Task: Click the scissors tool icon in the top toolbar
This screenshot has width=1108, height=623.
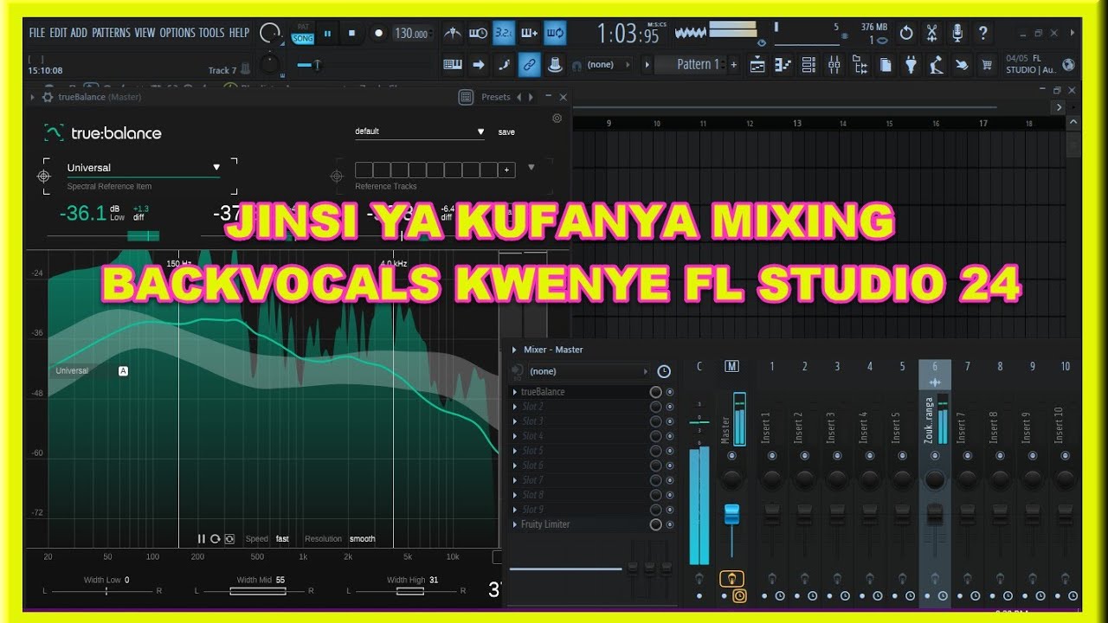Action: 932,33
